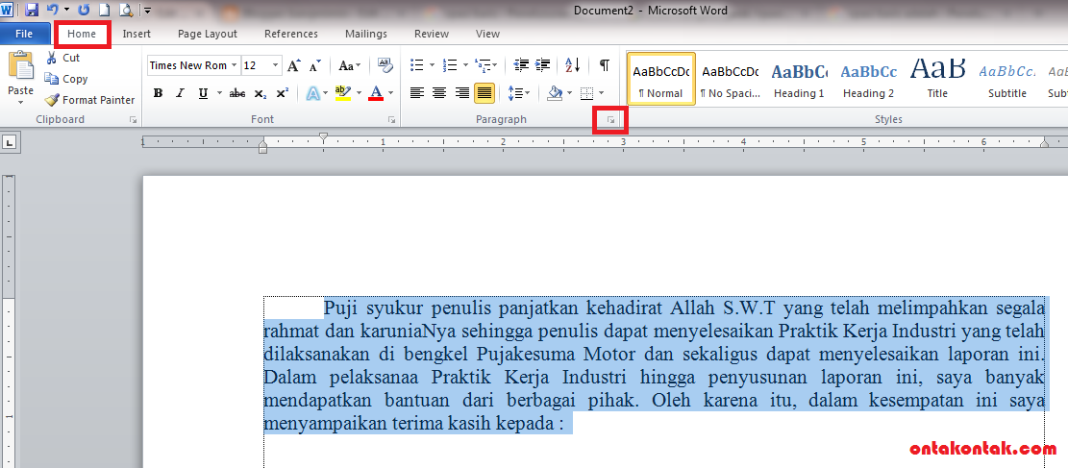Open the Change Case Aa menu
This screenshot has height=468, width=1068.
(349, 65)
